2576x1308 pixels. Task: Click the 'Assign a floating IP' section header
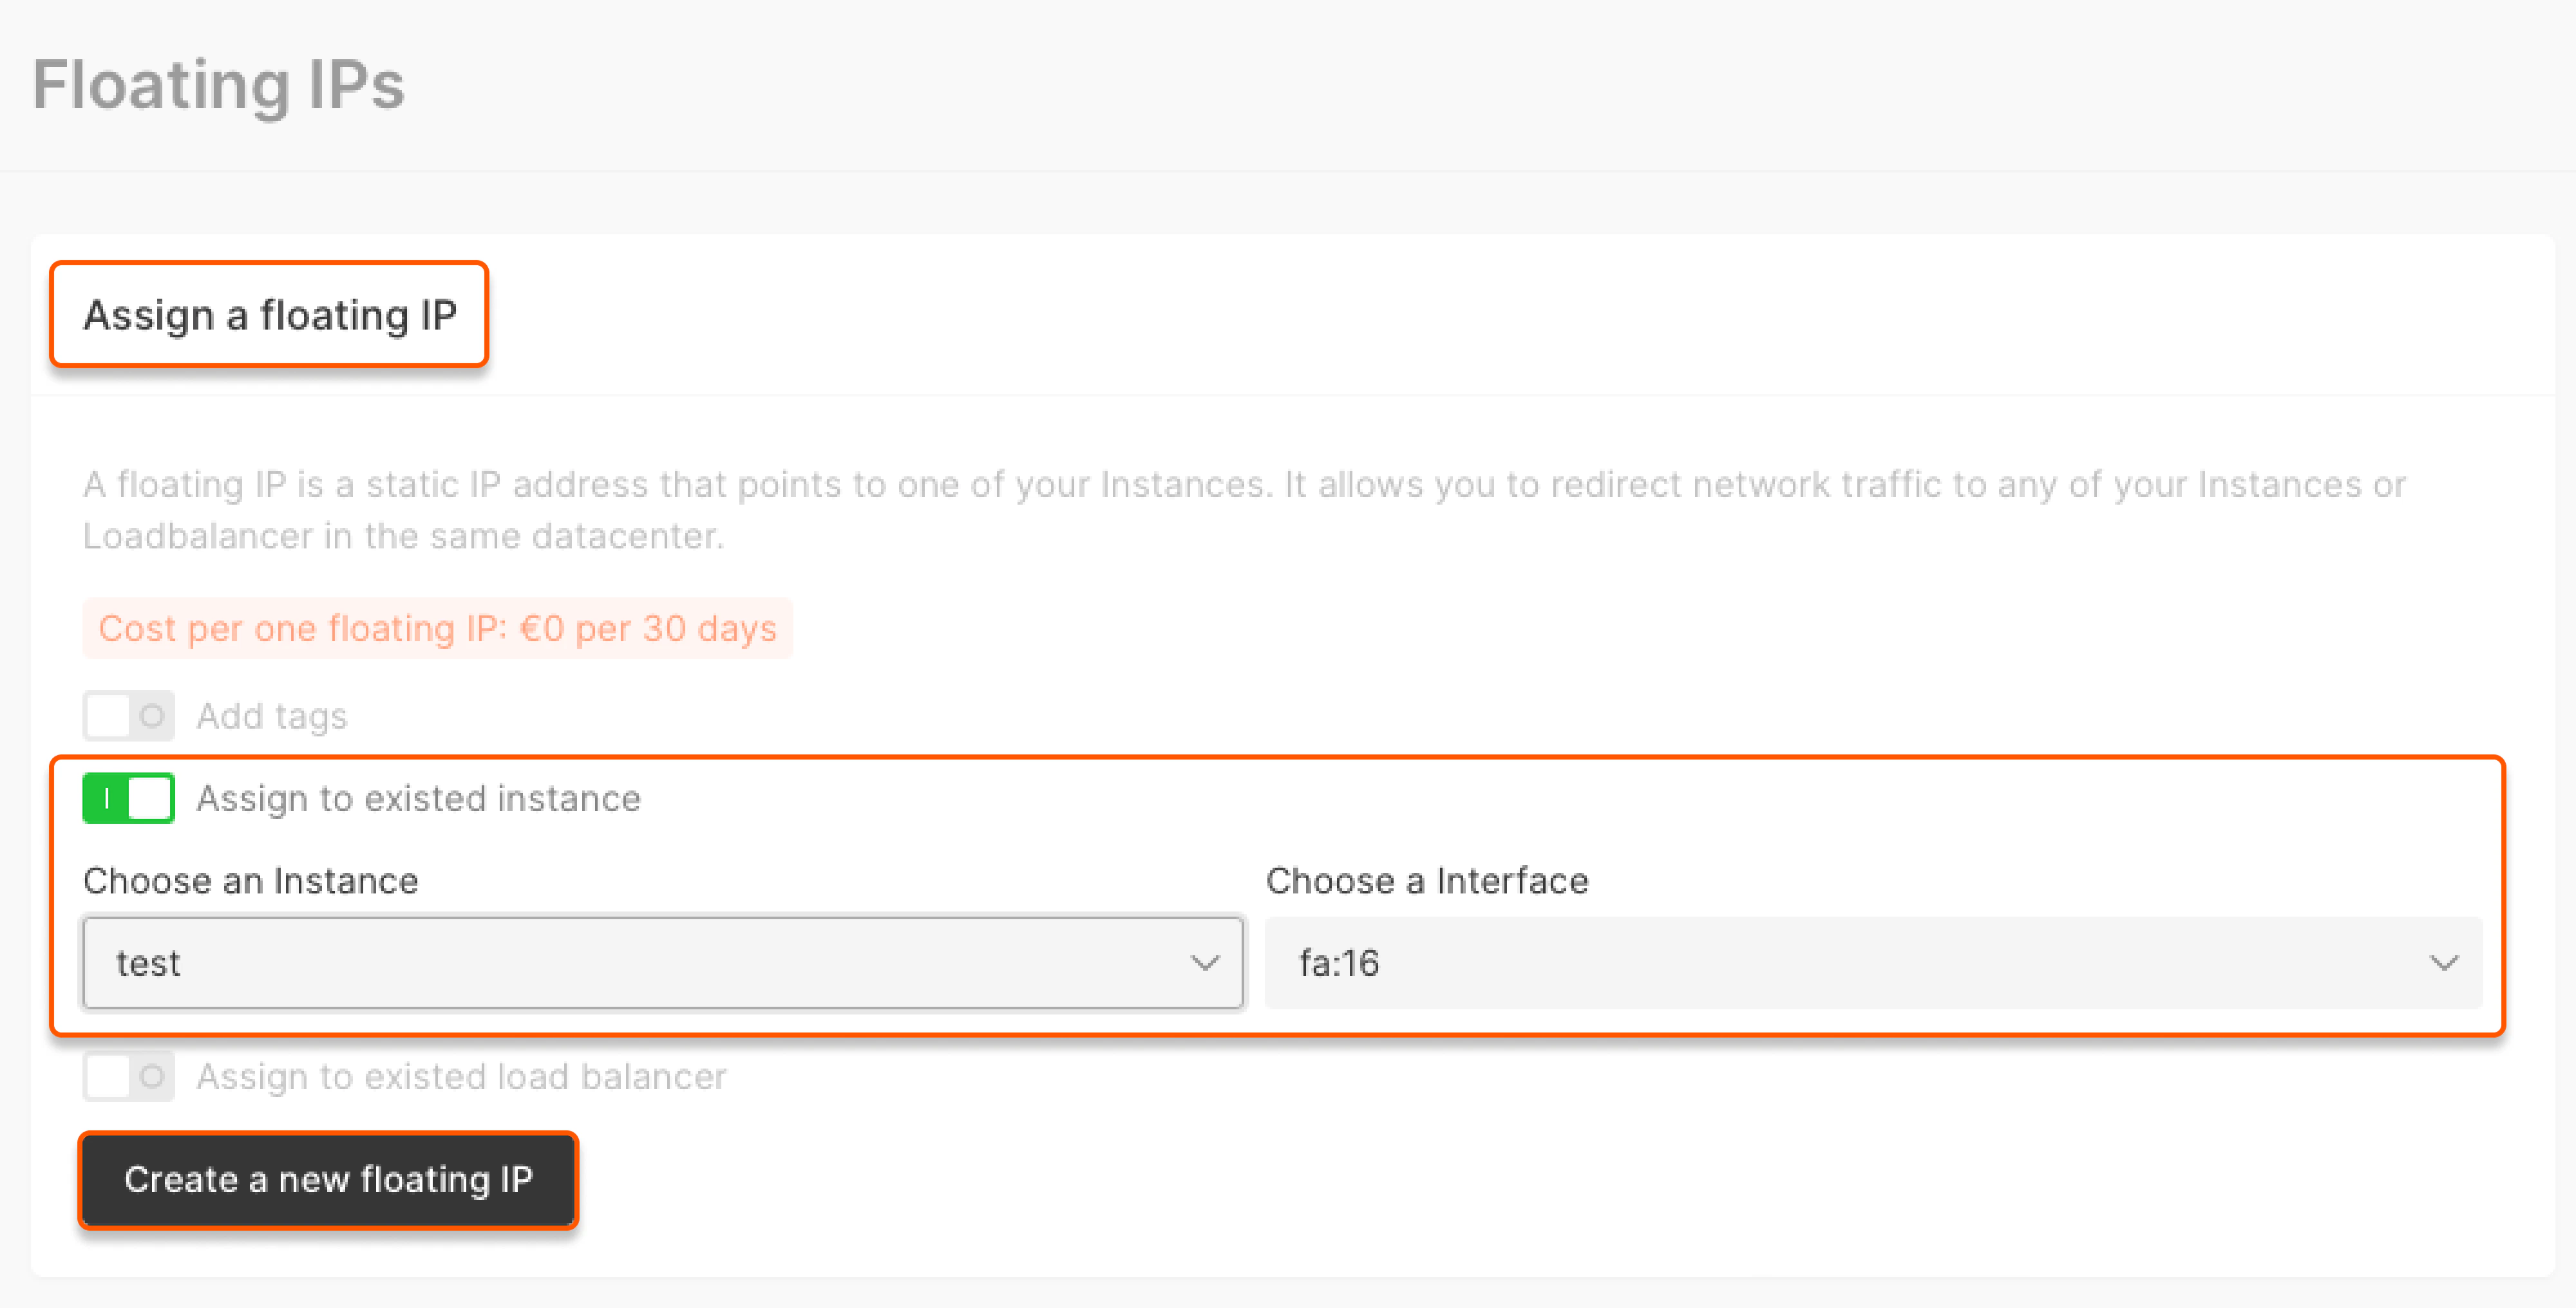[270, 315]
